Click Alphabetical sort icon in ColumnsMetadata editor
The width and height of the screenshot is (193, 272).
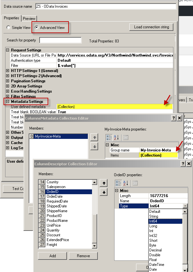[x=116, y=137]
